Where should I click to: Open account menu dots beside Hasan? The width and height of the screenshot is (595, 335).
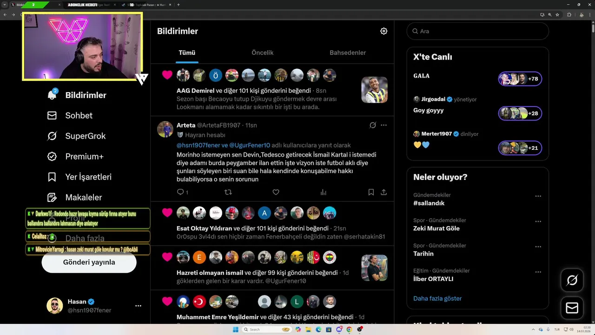pos(138,306)
